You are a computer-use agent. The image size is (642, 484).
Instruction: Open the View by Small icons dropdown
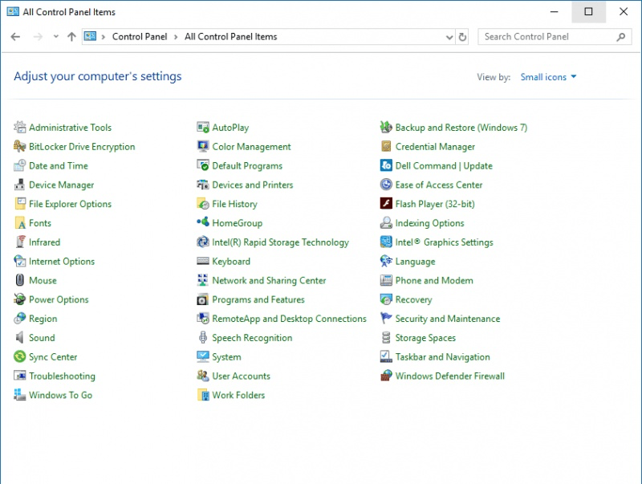click(x=548, y=77)
